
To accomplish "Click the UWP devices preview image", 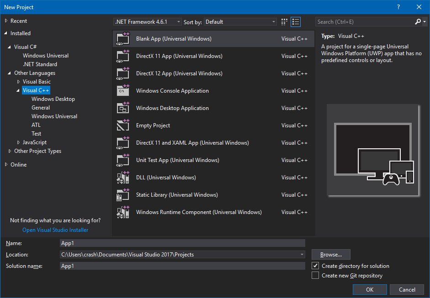I will [x=373, y=150].
